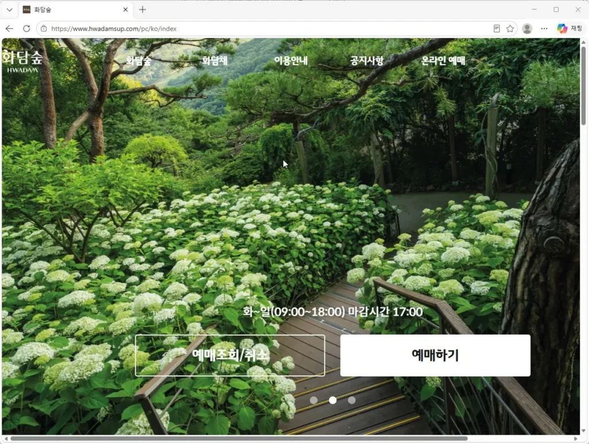Open the 화담채 navigation menu item
This screenshot has height=444, width=589.
coord(215,60)
